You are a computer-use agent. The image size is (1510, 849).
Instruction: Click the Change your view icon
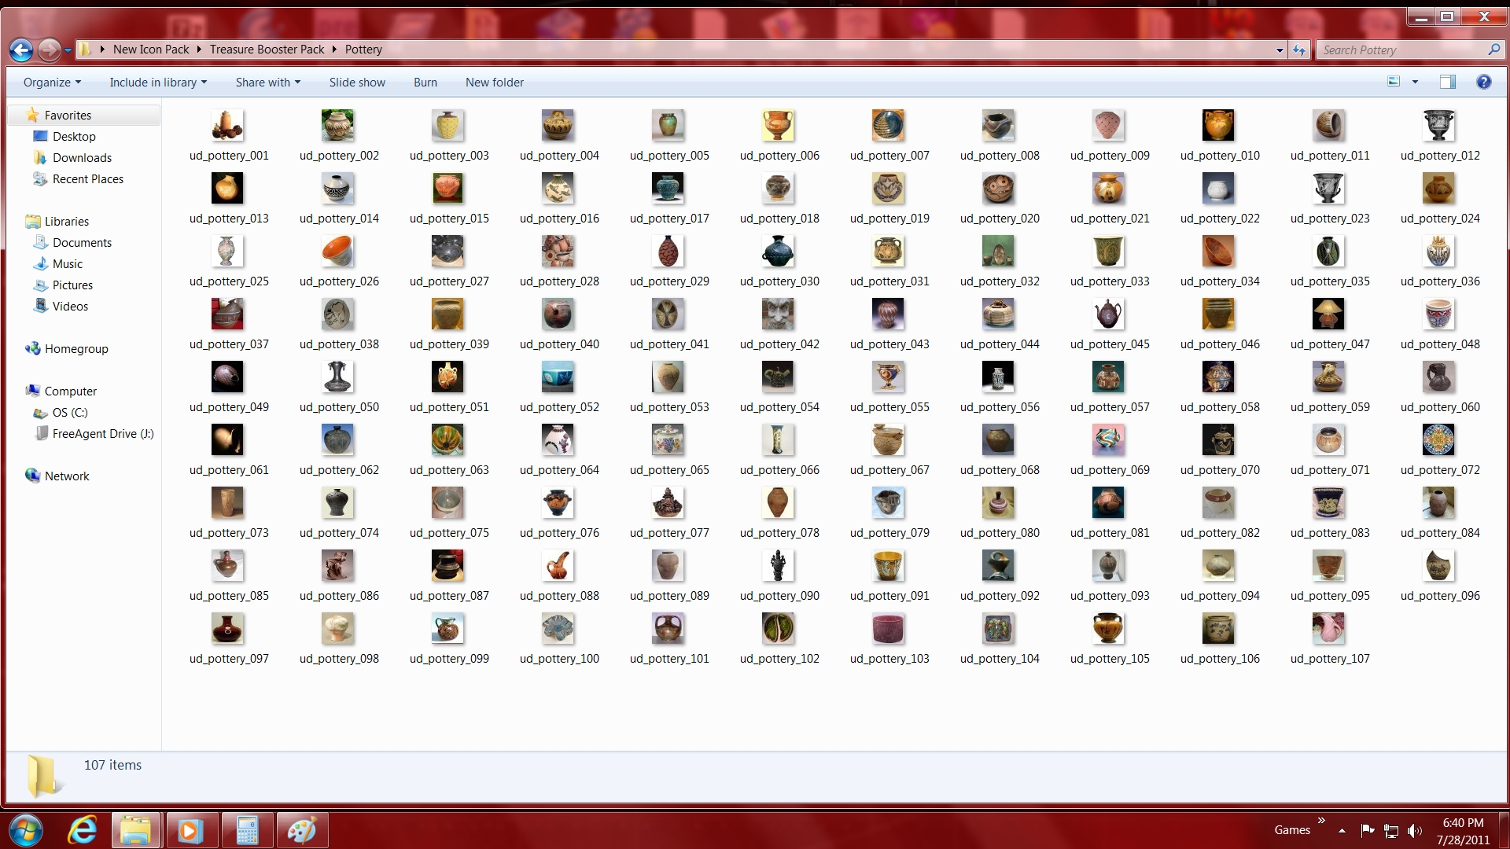pos(1394,82)
